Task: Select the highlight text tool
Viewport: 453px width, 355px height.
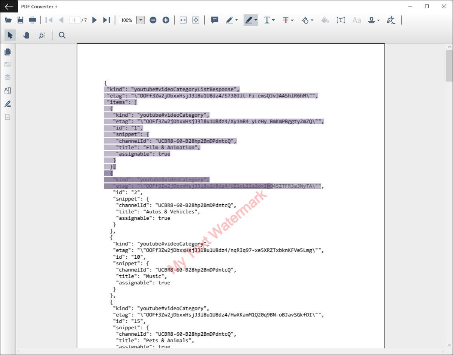Action: tap(248, 20)
